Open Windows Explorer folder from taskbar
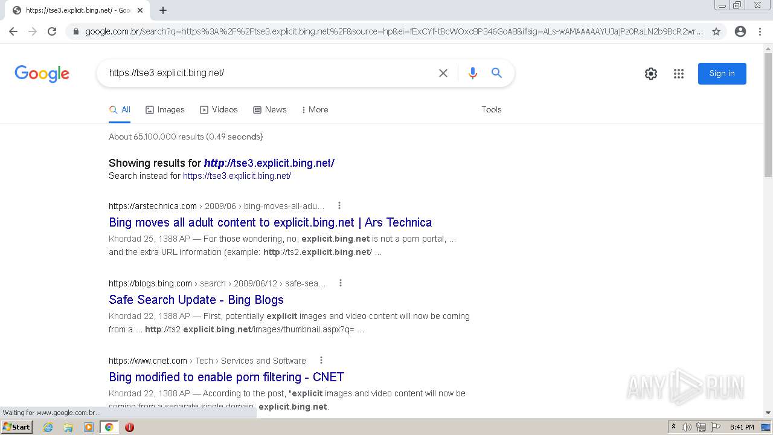The image size is (773, 435). [68, 427]
